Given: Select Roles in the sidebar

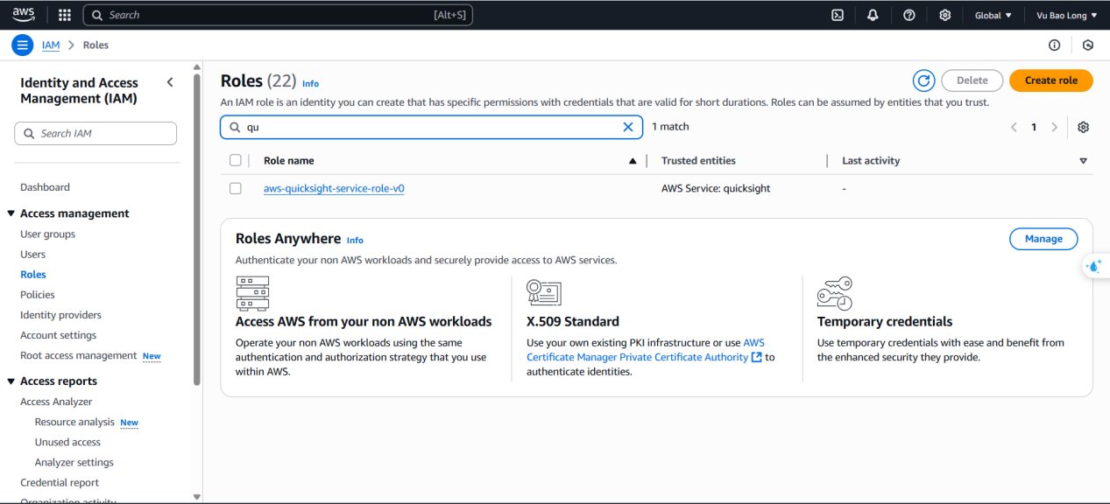Looking at the screenshot, I should tap(33, 275).
